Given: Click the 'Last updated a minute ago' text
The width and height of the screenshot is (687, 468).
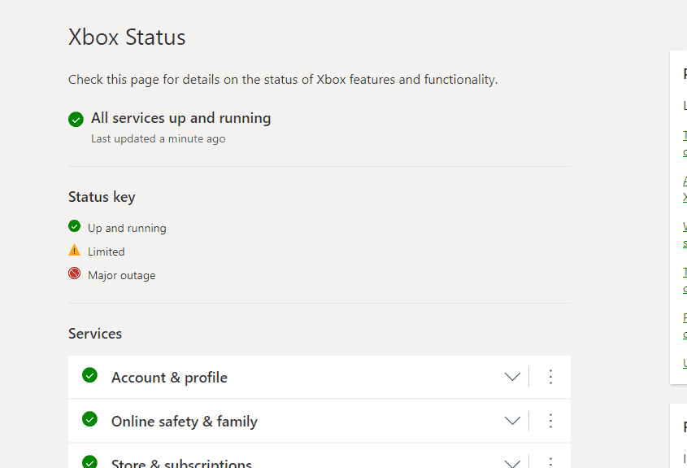Looking at the screenshot, I should point(159,138).
